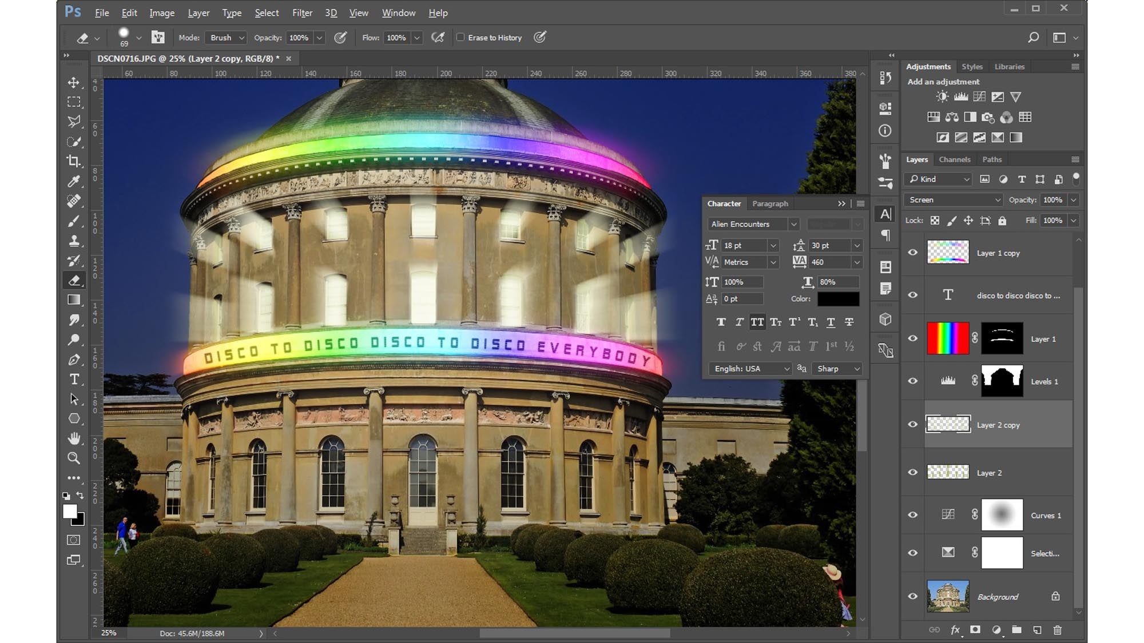Viewport: 1144px width, 643px height.
Task: Add a Curves adjustment from Adjustments panel
Action: click(979, 97)
